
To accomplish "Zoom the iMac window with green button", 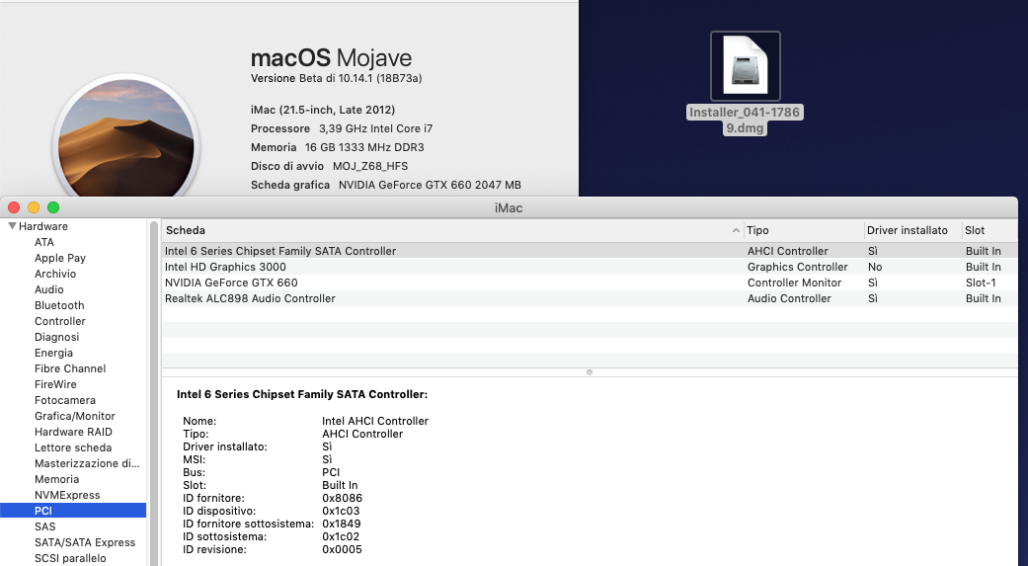I will 53,207.
